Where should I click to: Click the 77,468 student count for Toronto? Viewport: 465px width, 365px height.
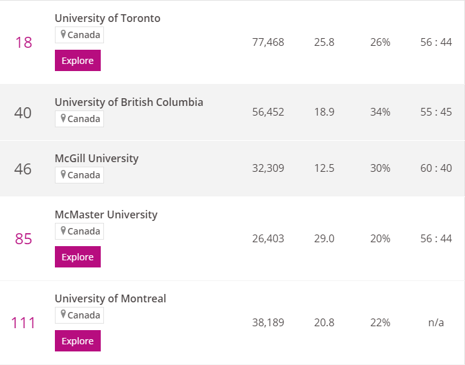[x=268, y=43]
